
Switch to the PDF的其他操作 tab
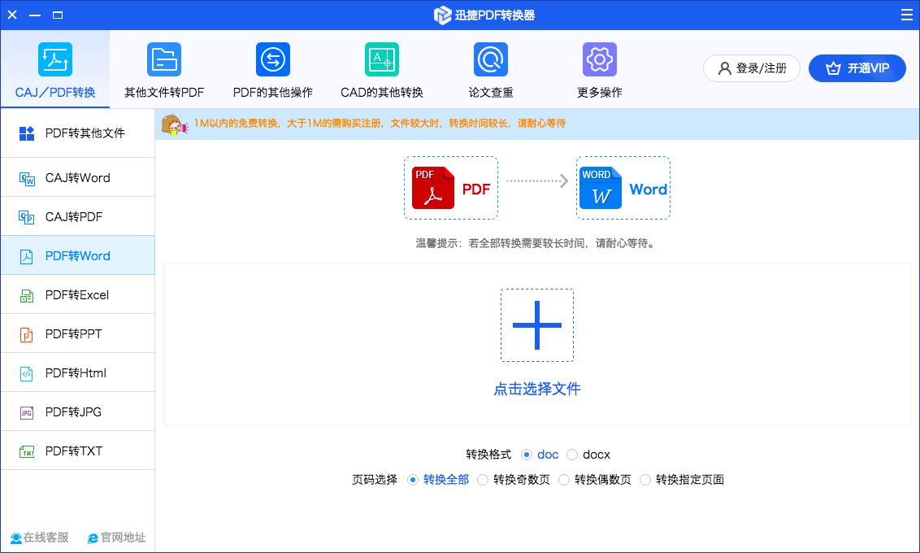coord(272,68)
